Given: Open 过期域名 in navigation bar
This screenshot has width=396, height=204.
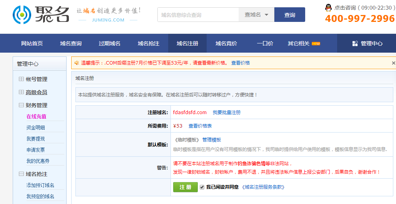Looking at the screenshot, I should [110, 43].
